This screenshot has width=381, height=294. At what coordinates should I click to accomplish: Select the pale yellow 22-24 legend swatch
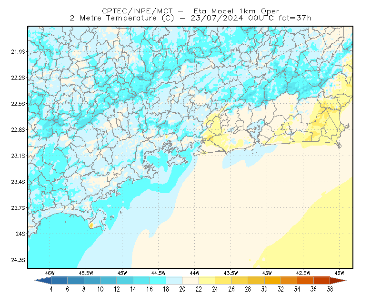tap(207, 280)
